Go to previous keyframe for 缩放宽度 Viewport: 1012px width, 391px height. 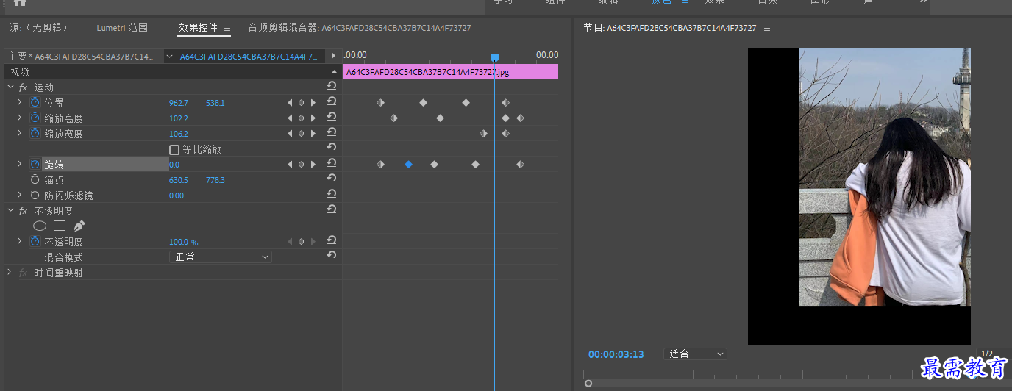pyautogui.click(x=290, y=134)
